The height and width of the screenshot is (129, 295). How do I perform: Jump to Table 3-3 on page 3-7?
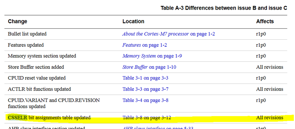coord(145,89)
